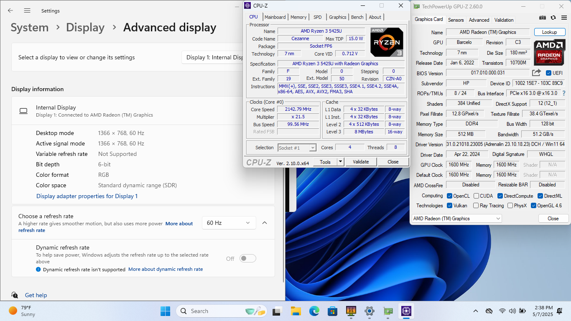The height and width of the screenshot is (321, 571).
Task: Open the GPU-Z hamburger menu
Action: (x=563, y=18)
